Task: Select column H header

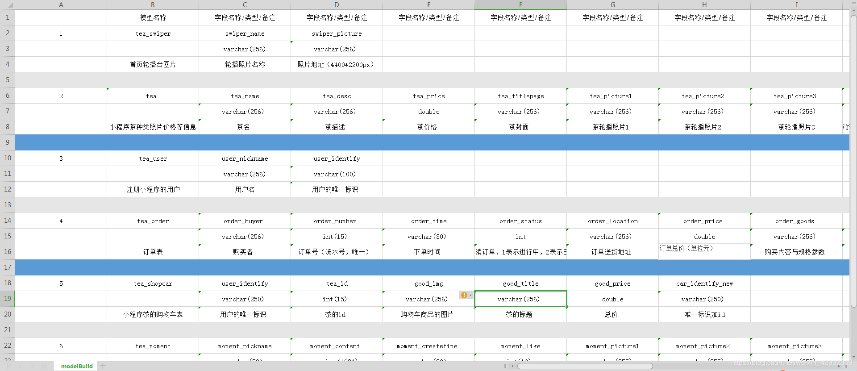Action: [704, 5]
